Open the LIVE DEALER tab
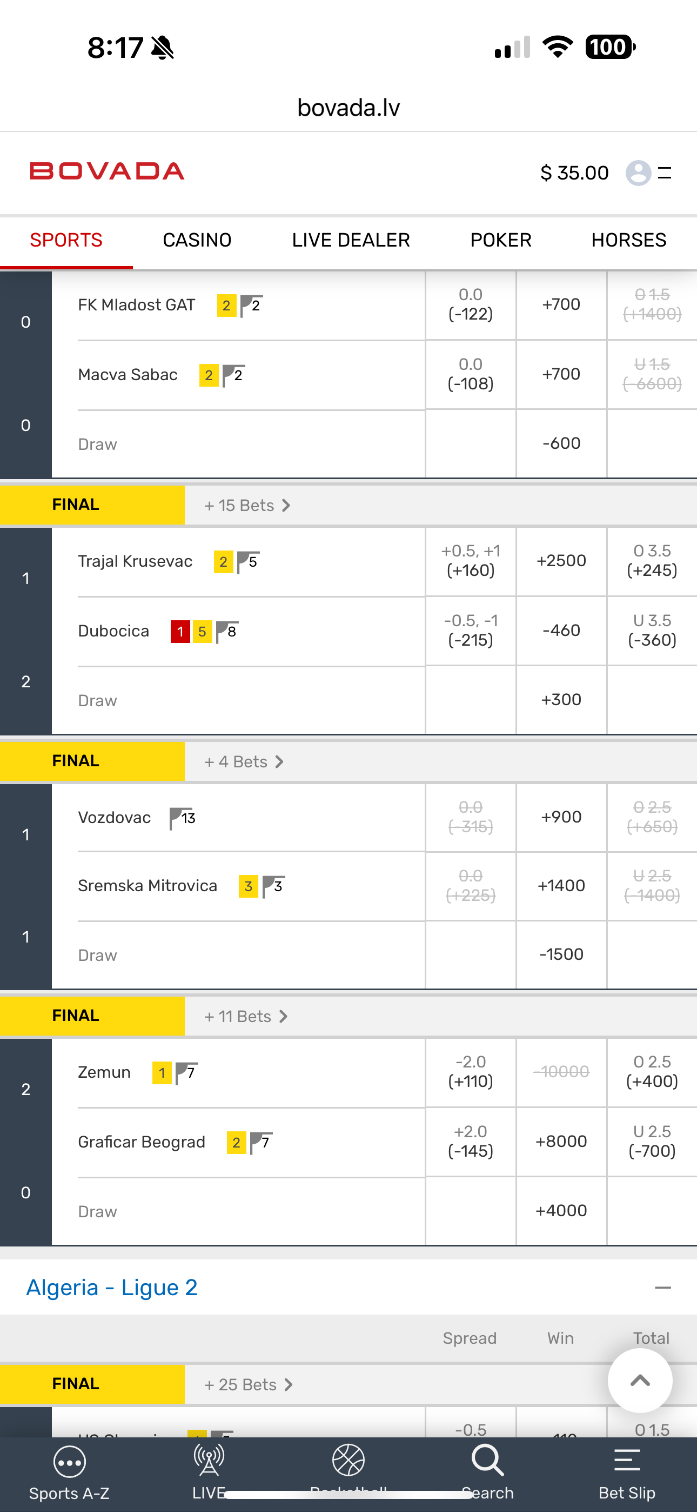This screenshot has height=1512, width=697. (x=351, y=240)
